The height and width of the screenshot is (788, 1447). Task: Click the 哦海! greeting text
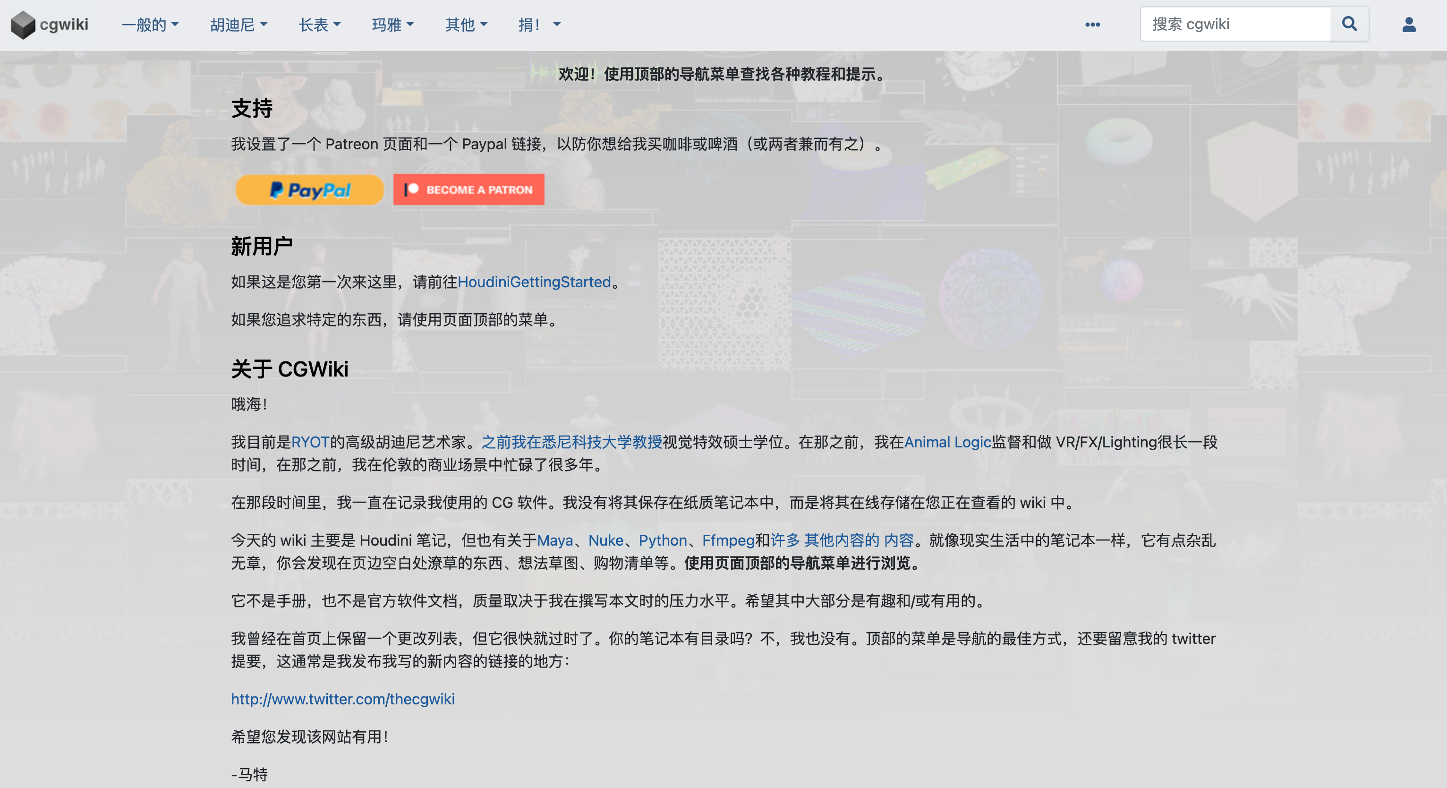249,404
